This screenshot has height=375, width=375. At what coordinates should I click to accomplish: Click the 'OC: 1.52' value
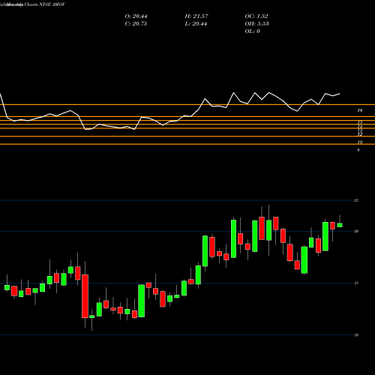[x=256, y=16]
